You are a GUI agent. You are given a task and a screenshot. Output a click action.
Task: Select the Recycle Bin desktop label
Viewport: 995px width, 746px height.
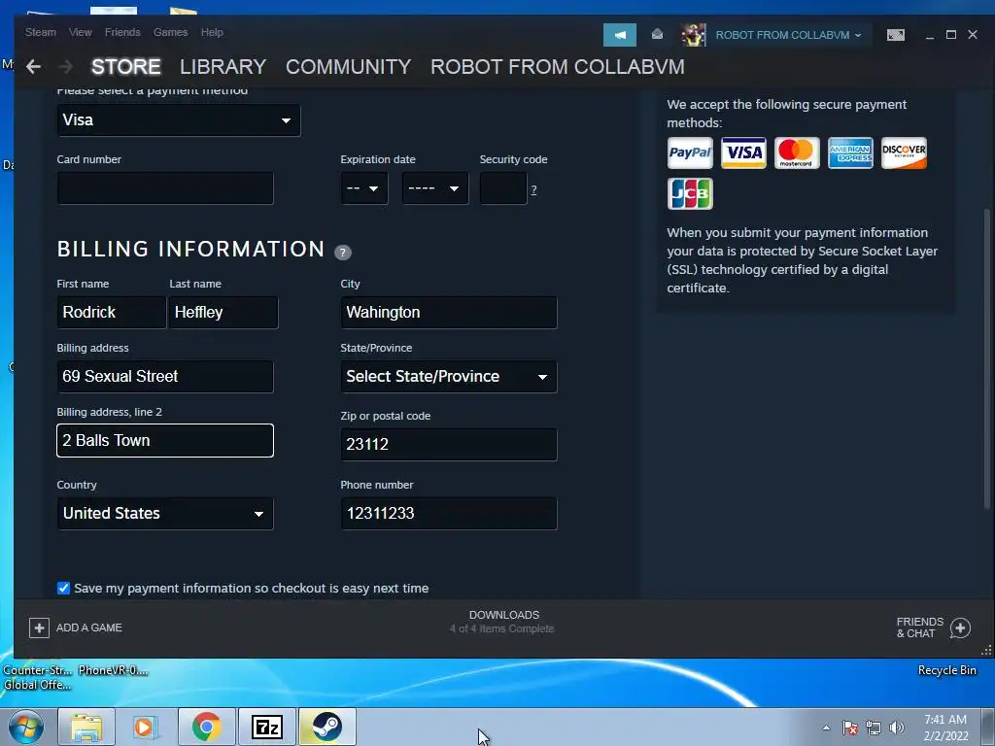[946, 670]
